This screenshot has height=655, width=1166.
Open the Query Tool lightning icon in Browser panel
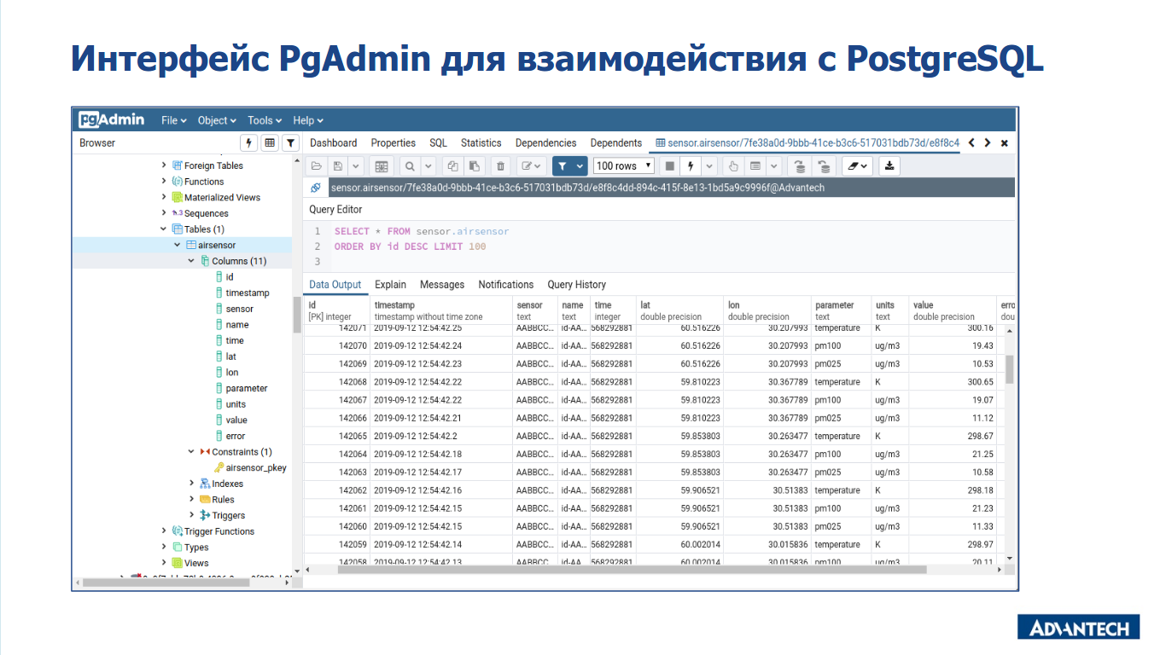(248, 142)
